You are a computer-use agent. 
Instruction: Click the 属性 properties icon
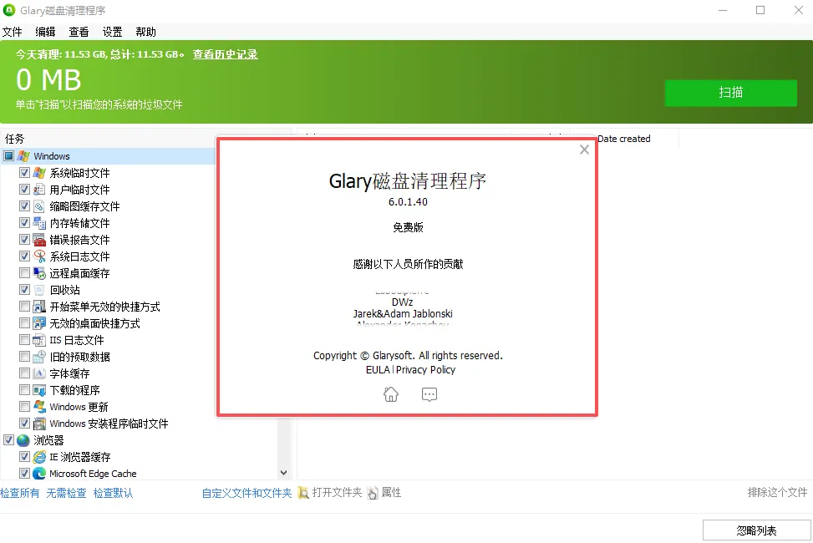pyautogui.click(x=373, y=493)
